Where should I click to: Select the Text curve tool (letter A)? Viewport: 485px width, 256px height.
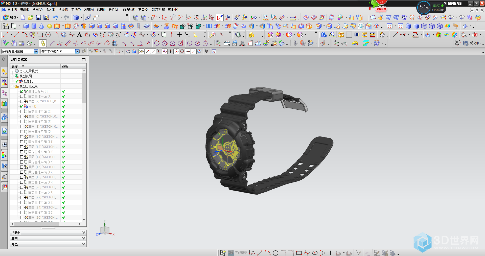point(79,35)
